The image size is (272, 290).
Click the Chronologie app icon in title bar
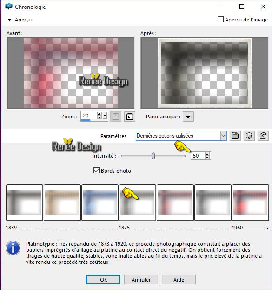9,7
